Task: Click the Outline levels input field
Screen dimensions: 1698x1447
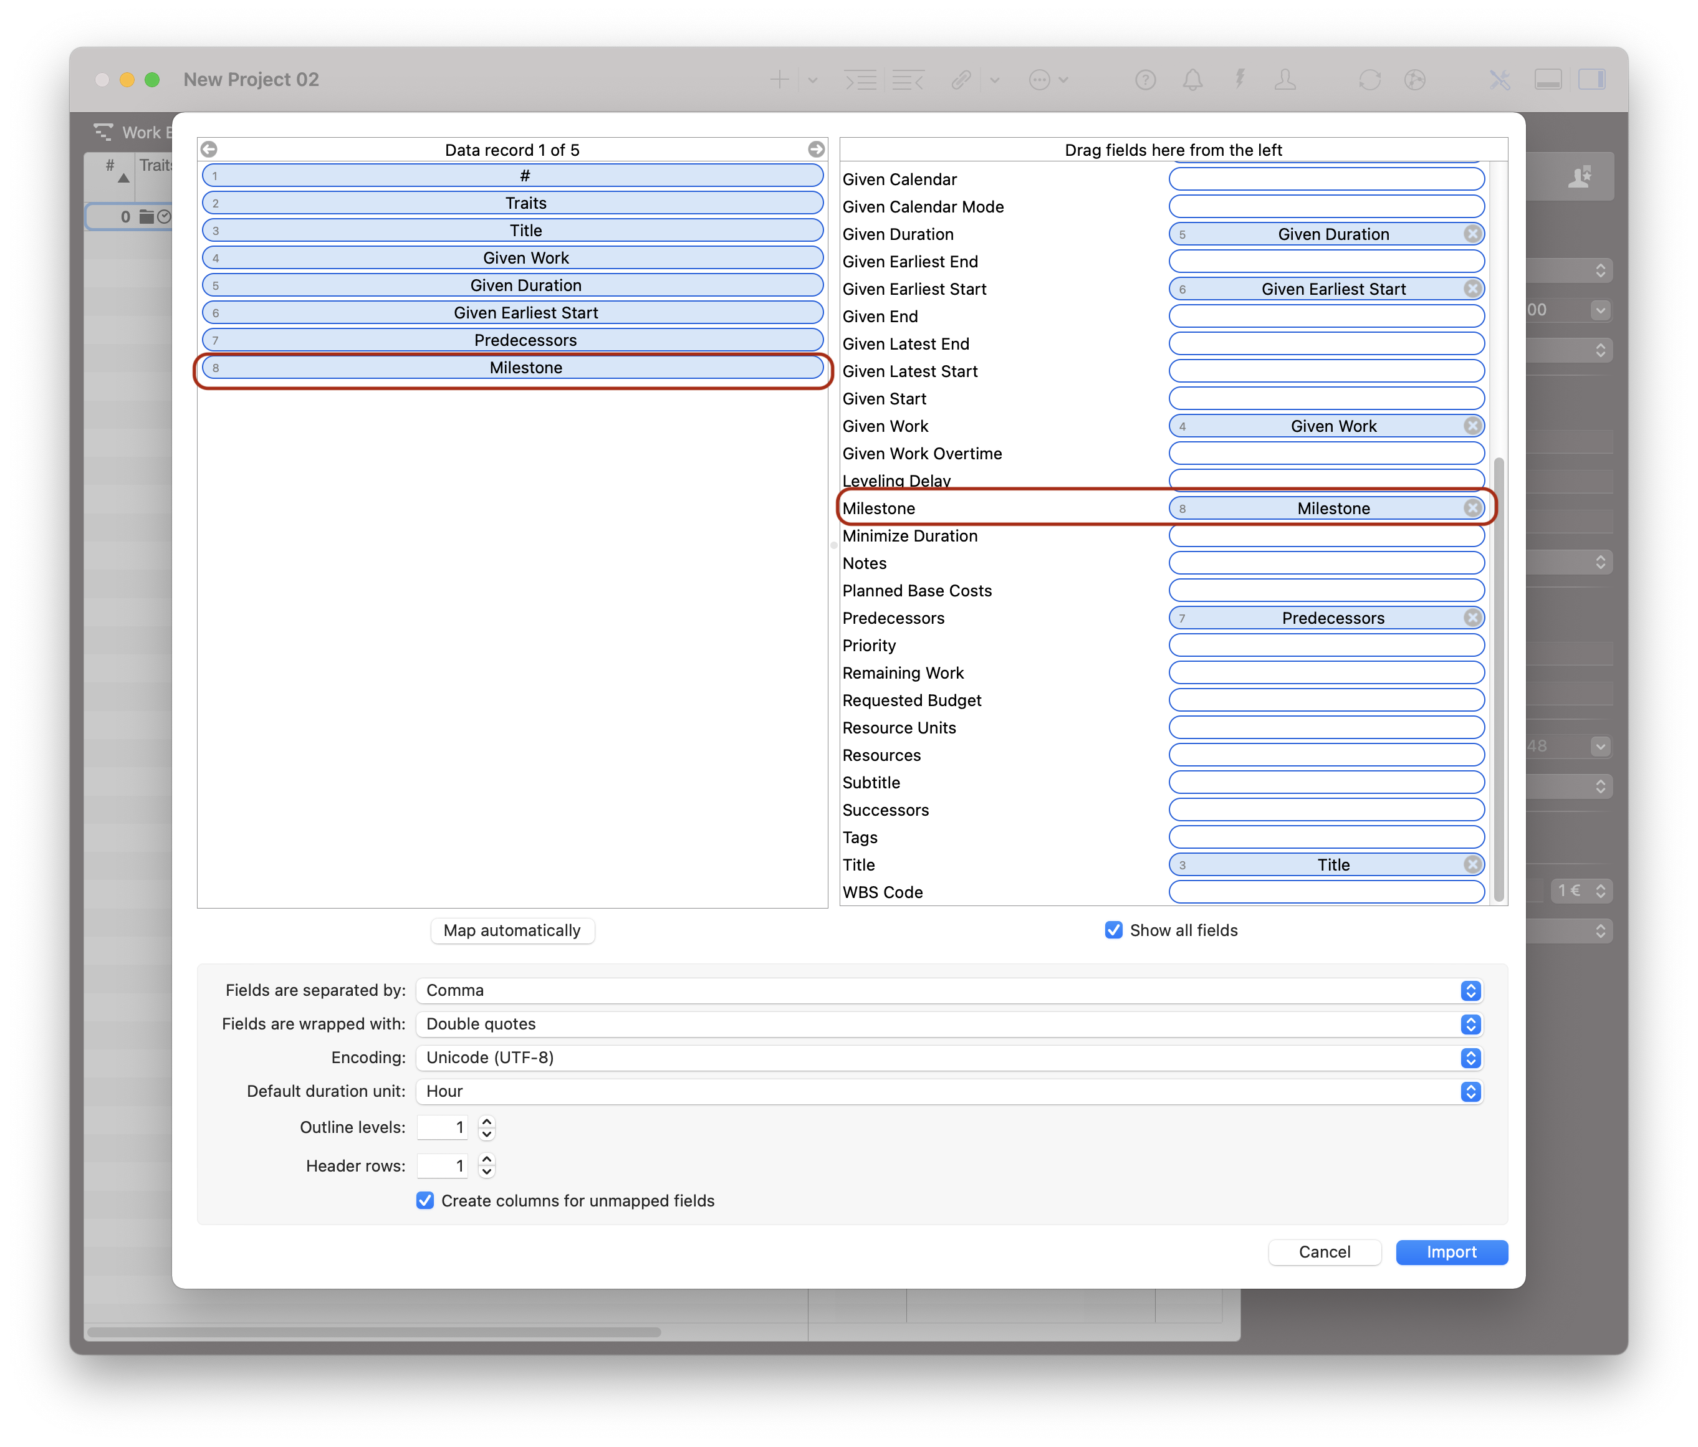Action: (x=443, y=1127)
